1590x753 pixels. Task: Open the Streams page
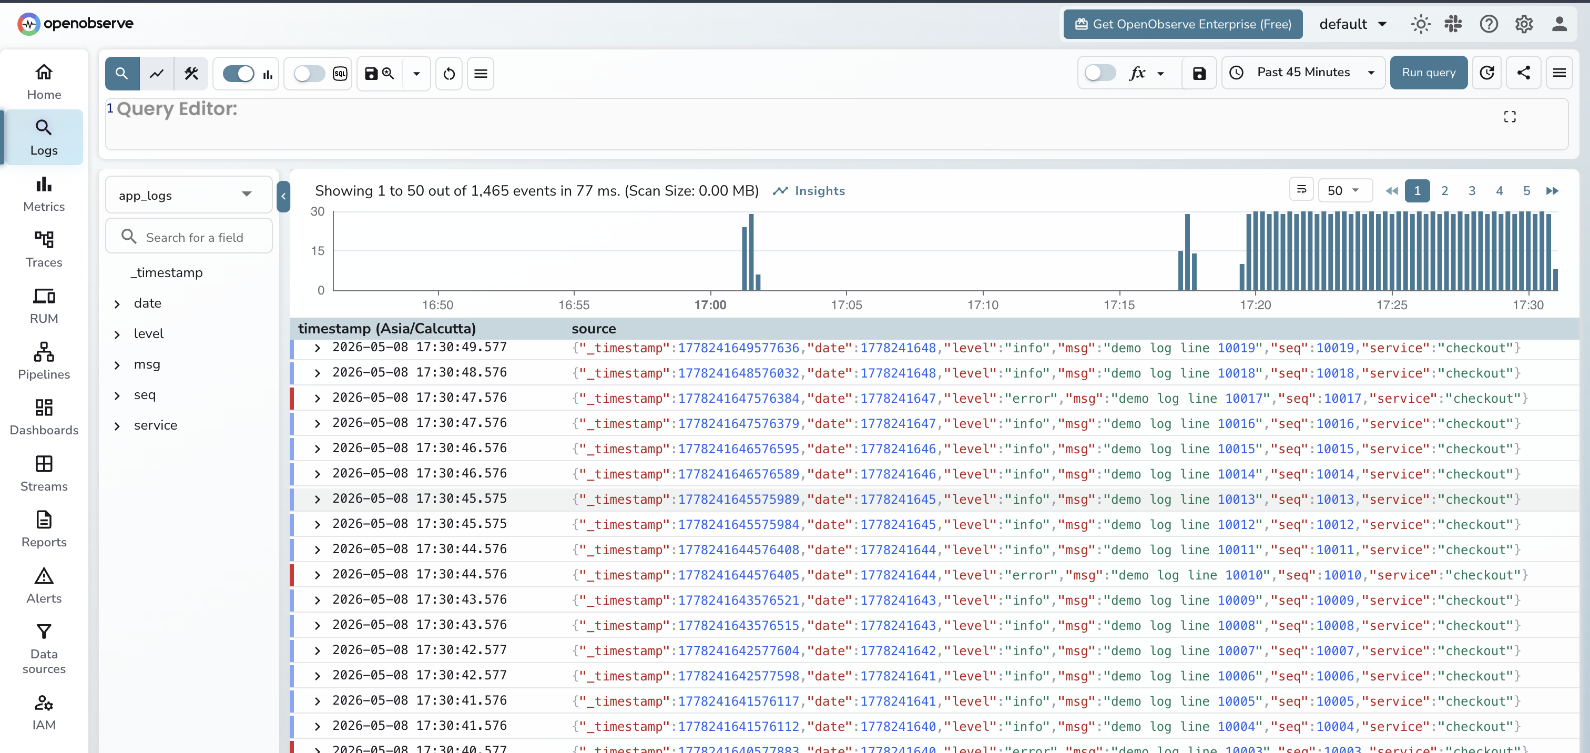pos(44,473)
